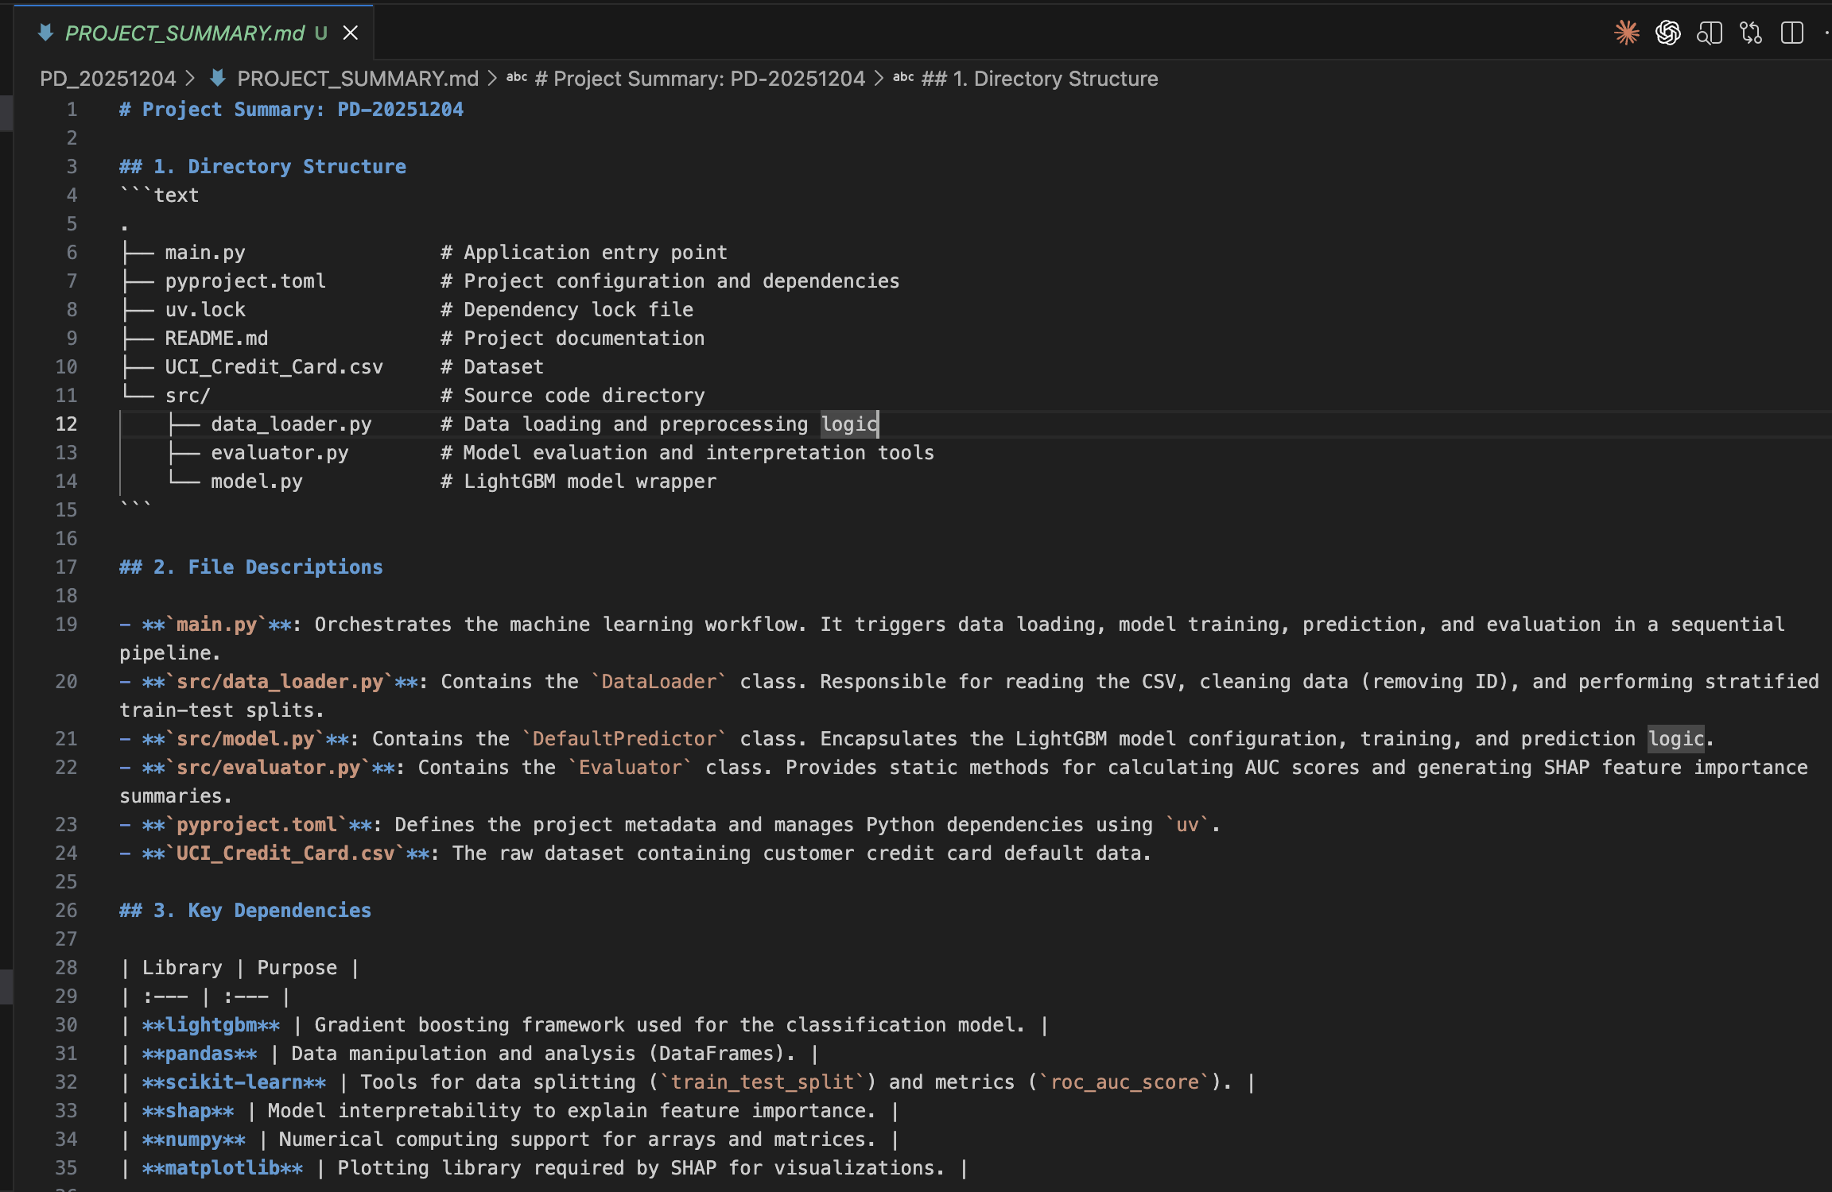Split the editor to the right
1832x1192 pixels.
click(1792, 33)
